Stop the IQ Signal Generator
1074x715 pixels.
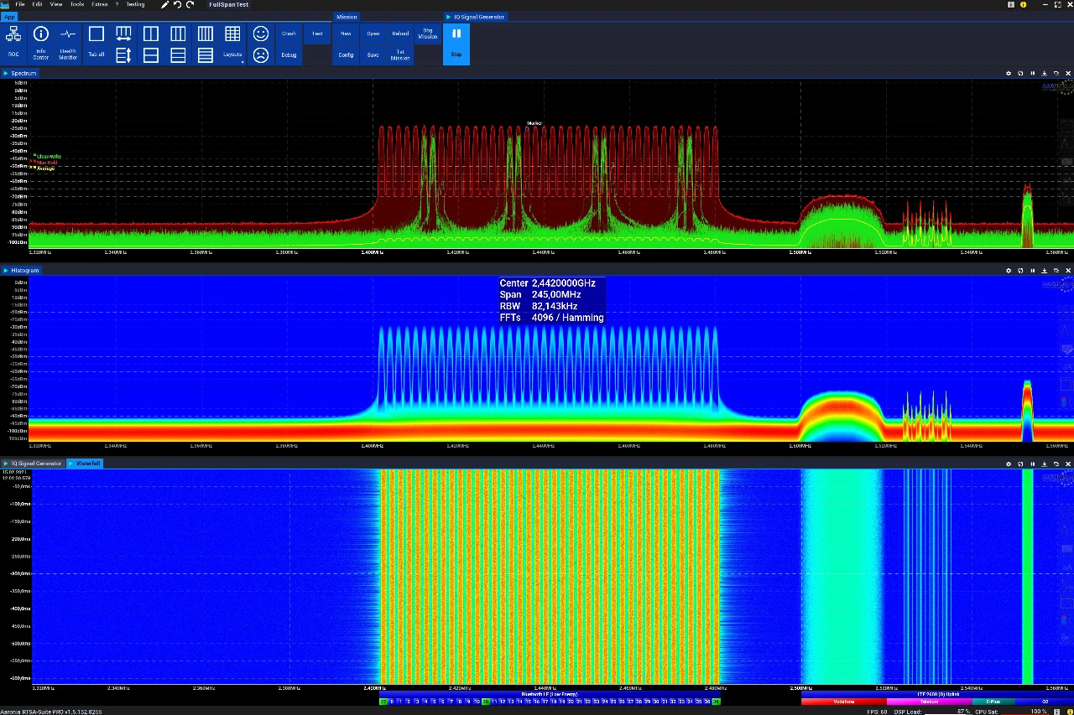tap(456, 44)
